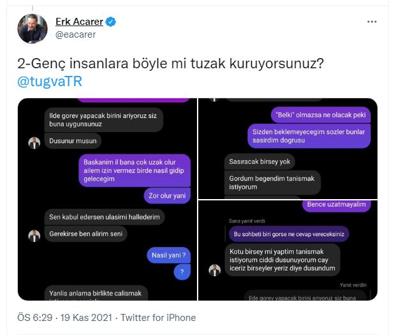401x335 pixels.
Task: Open the bottom-right chat screenshot image
Action: (x=288, y=250)
